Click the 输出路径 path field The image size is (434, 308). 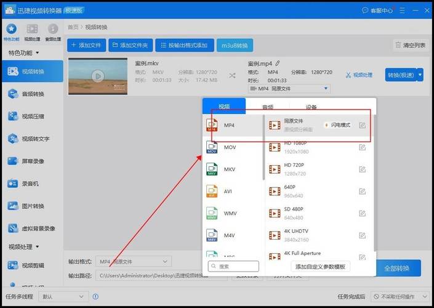tap(161, 275)
